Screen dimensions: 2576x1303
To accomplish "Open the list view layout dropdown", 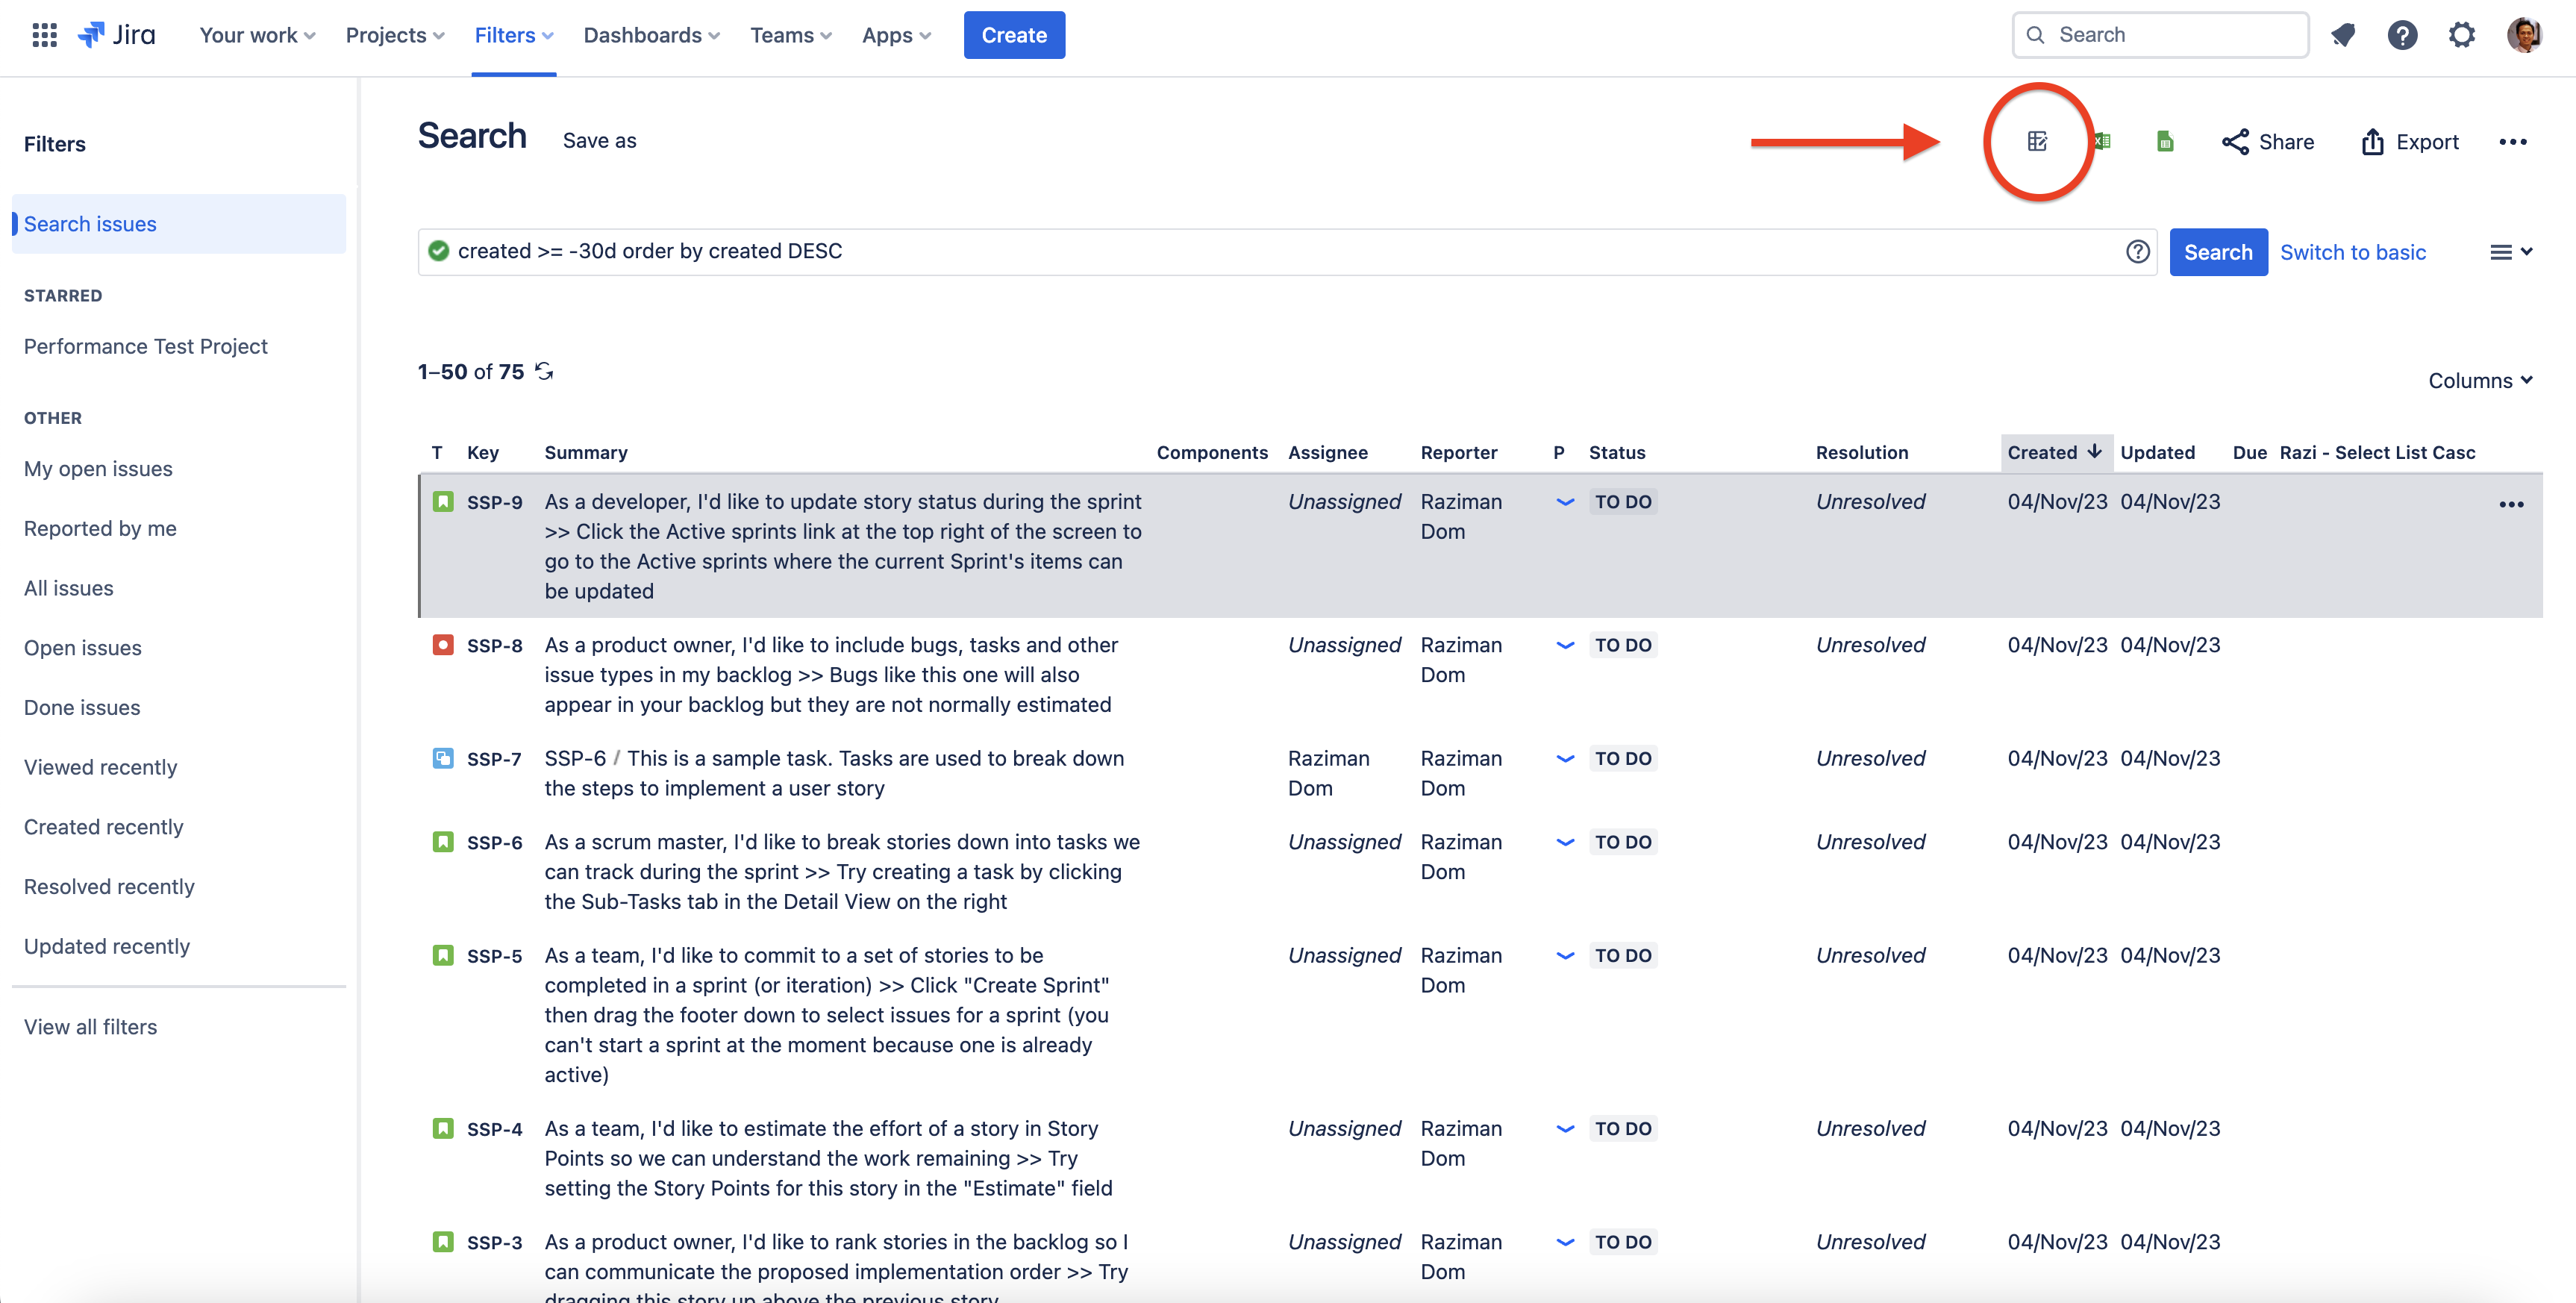I will 2510,252.
